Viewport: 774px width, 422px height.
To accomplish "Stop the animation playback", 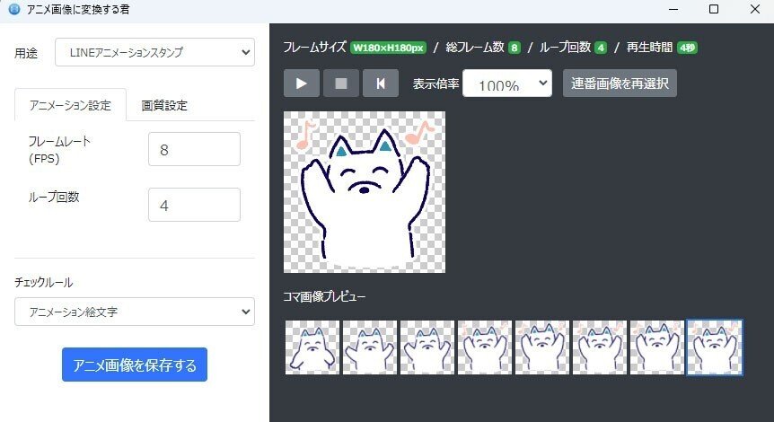I will tap(341, 84).
